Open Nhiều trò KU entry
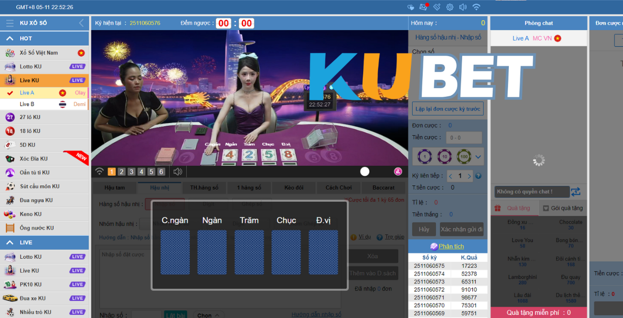The height and width of the screenshot is (318, 623). pos(44,312)
